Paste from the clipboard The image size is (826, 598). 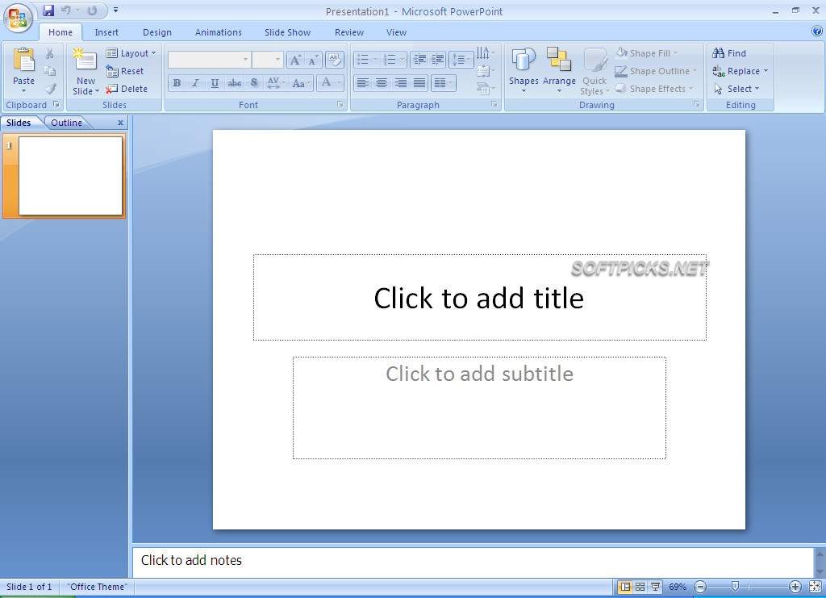click(x=23, y=70)
